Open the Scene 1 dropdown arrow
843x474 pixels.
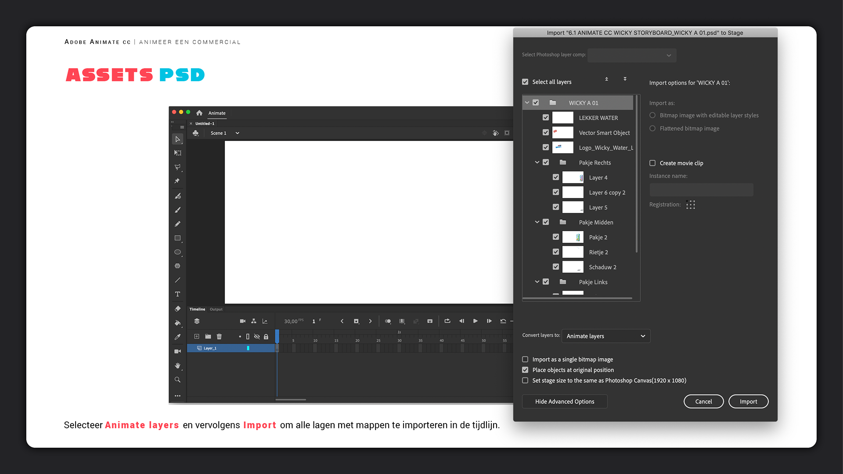(237, 133)
